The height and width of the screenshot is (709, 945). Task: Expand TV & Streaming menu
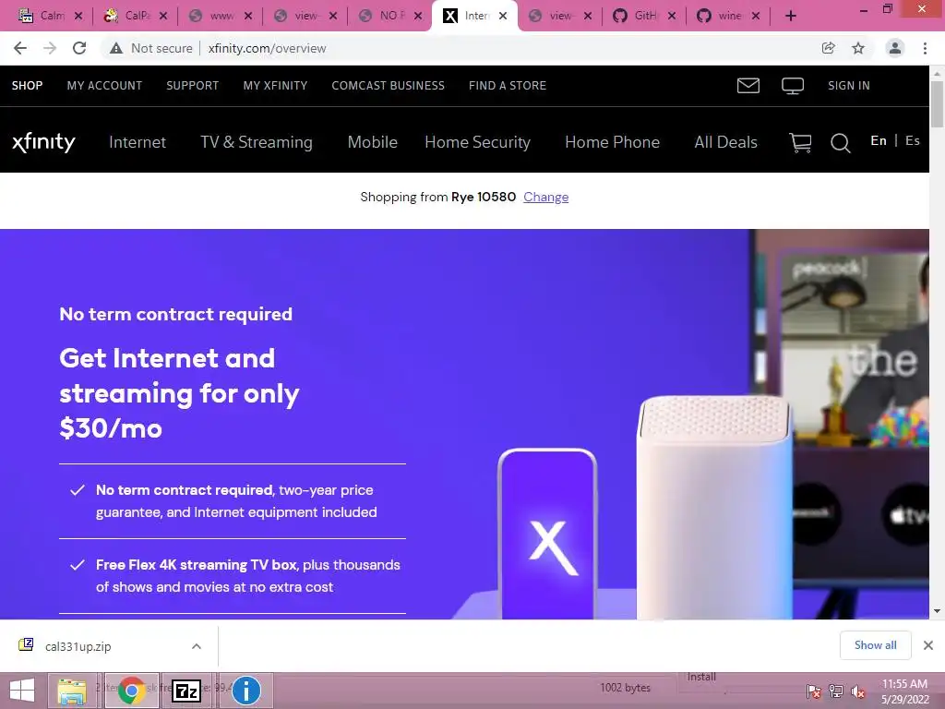point(257,142)
